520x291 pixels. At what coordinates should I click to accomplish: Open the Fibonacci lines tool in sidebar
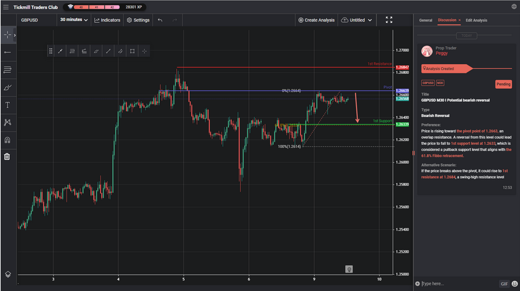point(7,70)
